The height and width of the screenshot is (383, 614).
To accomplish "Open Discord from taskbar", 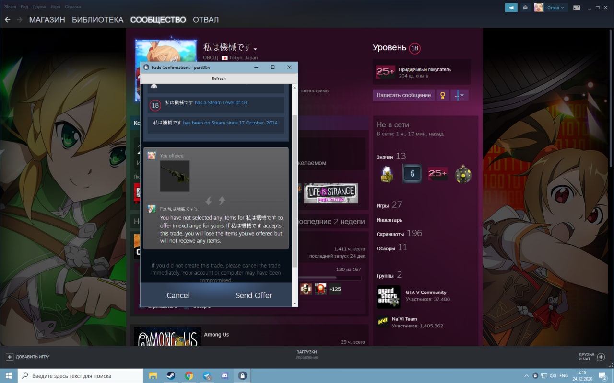I will (x=224, y=376).
